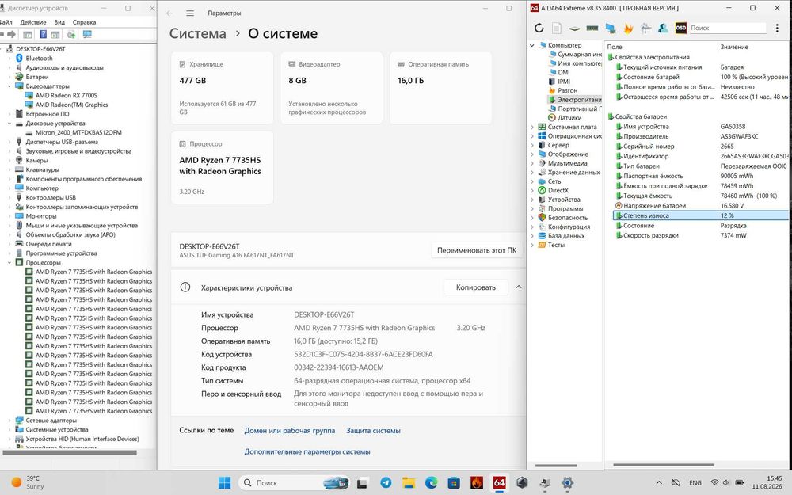Collapse the Процессоры tree node

click(9, 263)
